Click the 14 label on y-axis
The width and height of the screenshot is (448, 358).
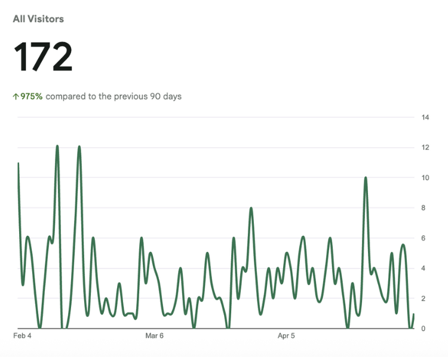(x=426, y=118)
